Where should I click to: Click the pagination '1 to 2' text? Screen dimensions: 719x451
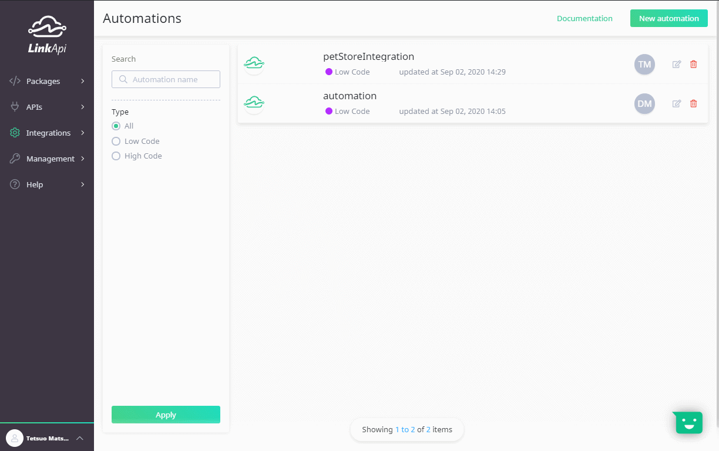405,429
